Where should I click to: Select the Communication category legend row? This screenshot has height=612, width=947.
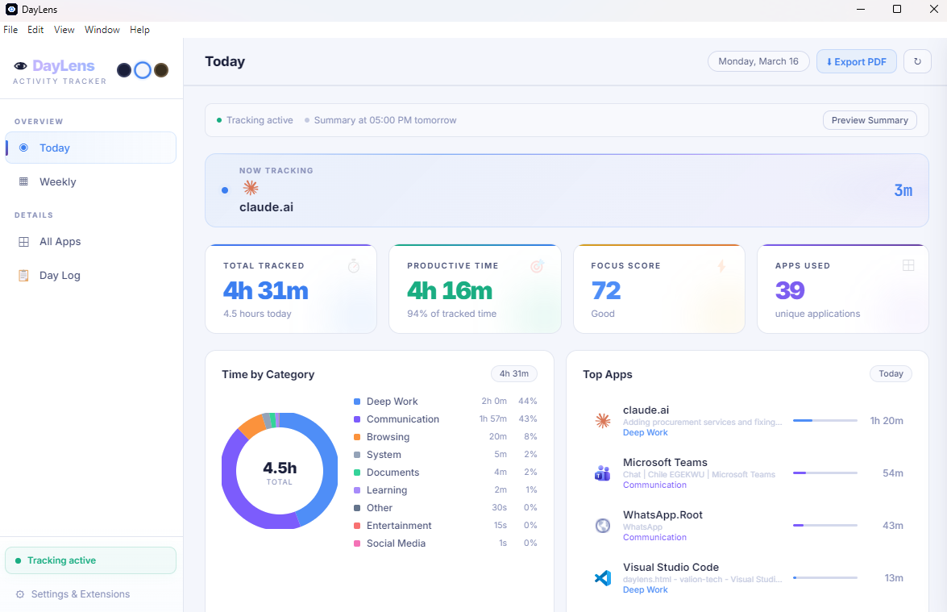(445, 419)
